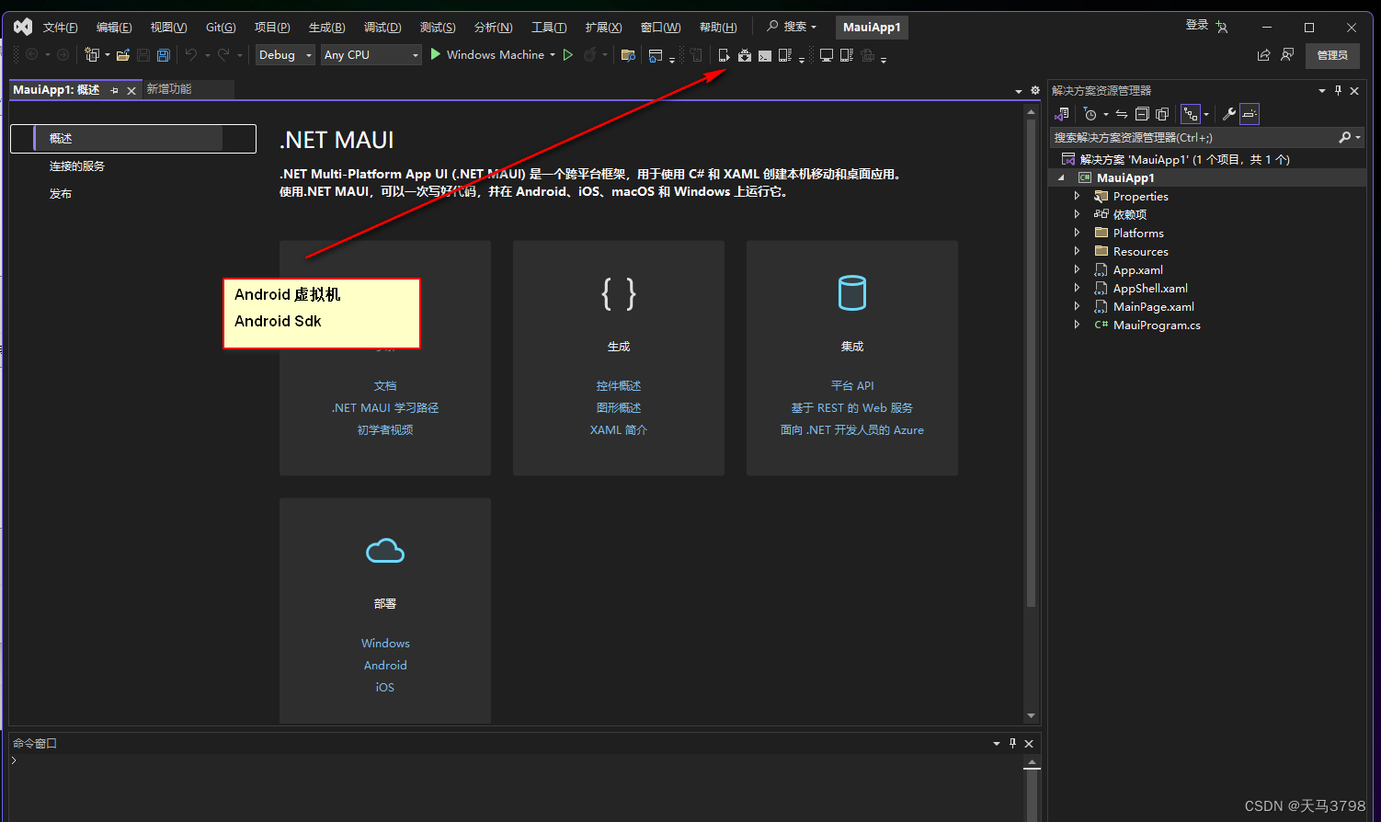Click the Open File folder icon
The image size is (1381, 822).
click(122, 55)
